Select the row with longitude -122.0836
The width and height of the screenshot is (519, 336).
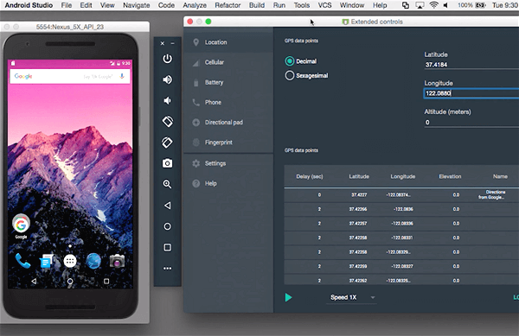point(401,209)
